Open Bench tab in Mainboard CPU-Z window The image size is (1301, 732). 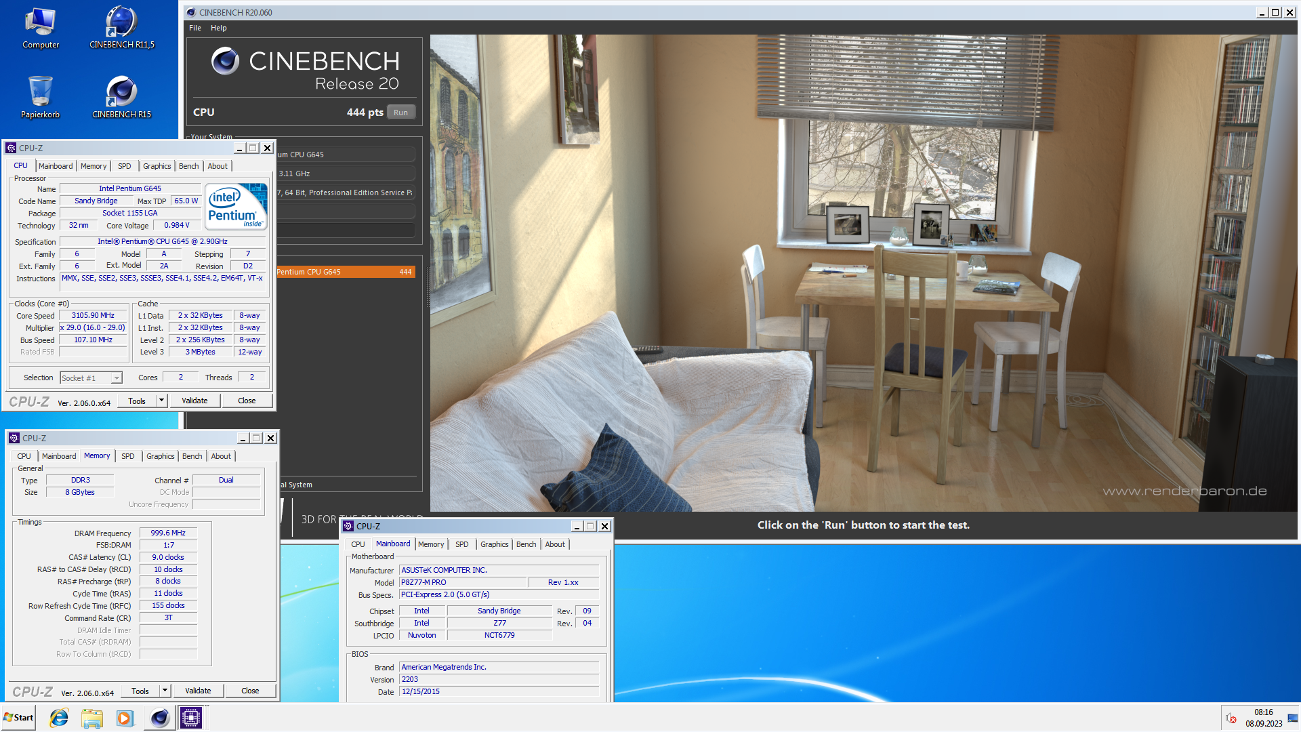526,544
